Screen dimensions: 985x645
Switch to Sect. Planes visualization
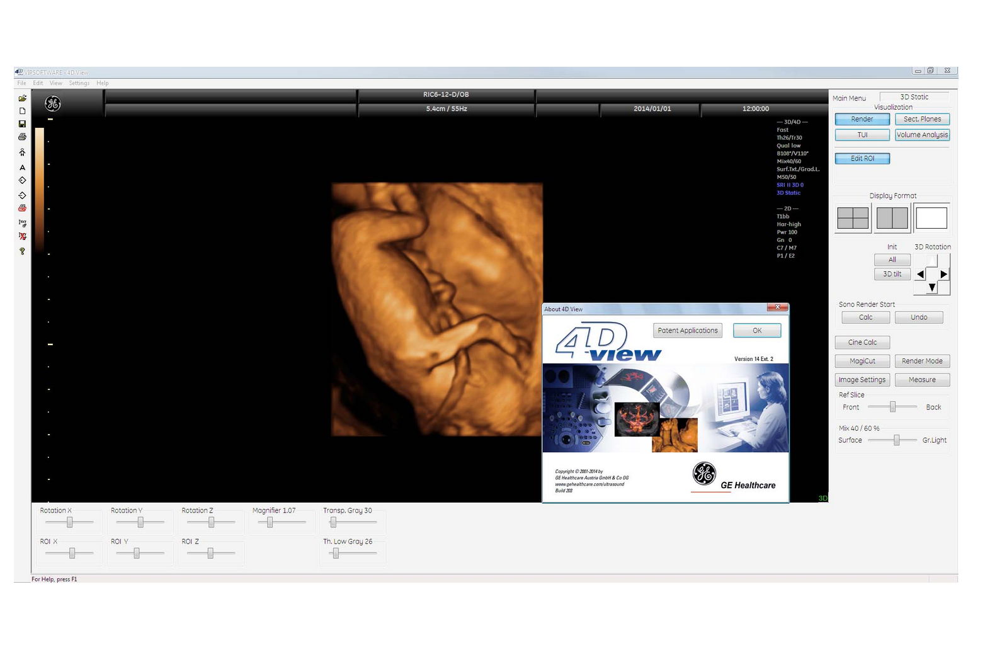[922, 119]
